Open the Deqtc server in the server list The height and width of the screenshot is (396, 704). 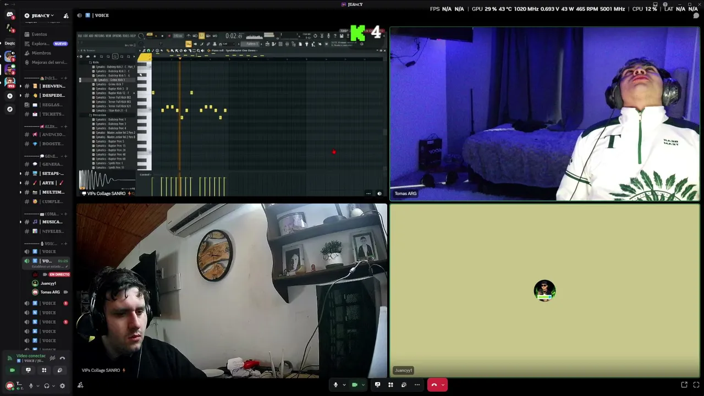[x=9, y=43]
